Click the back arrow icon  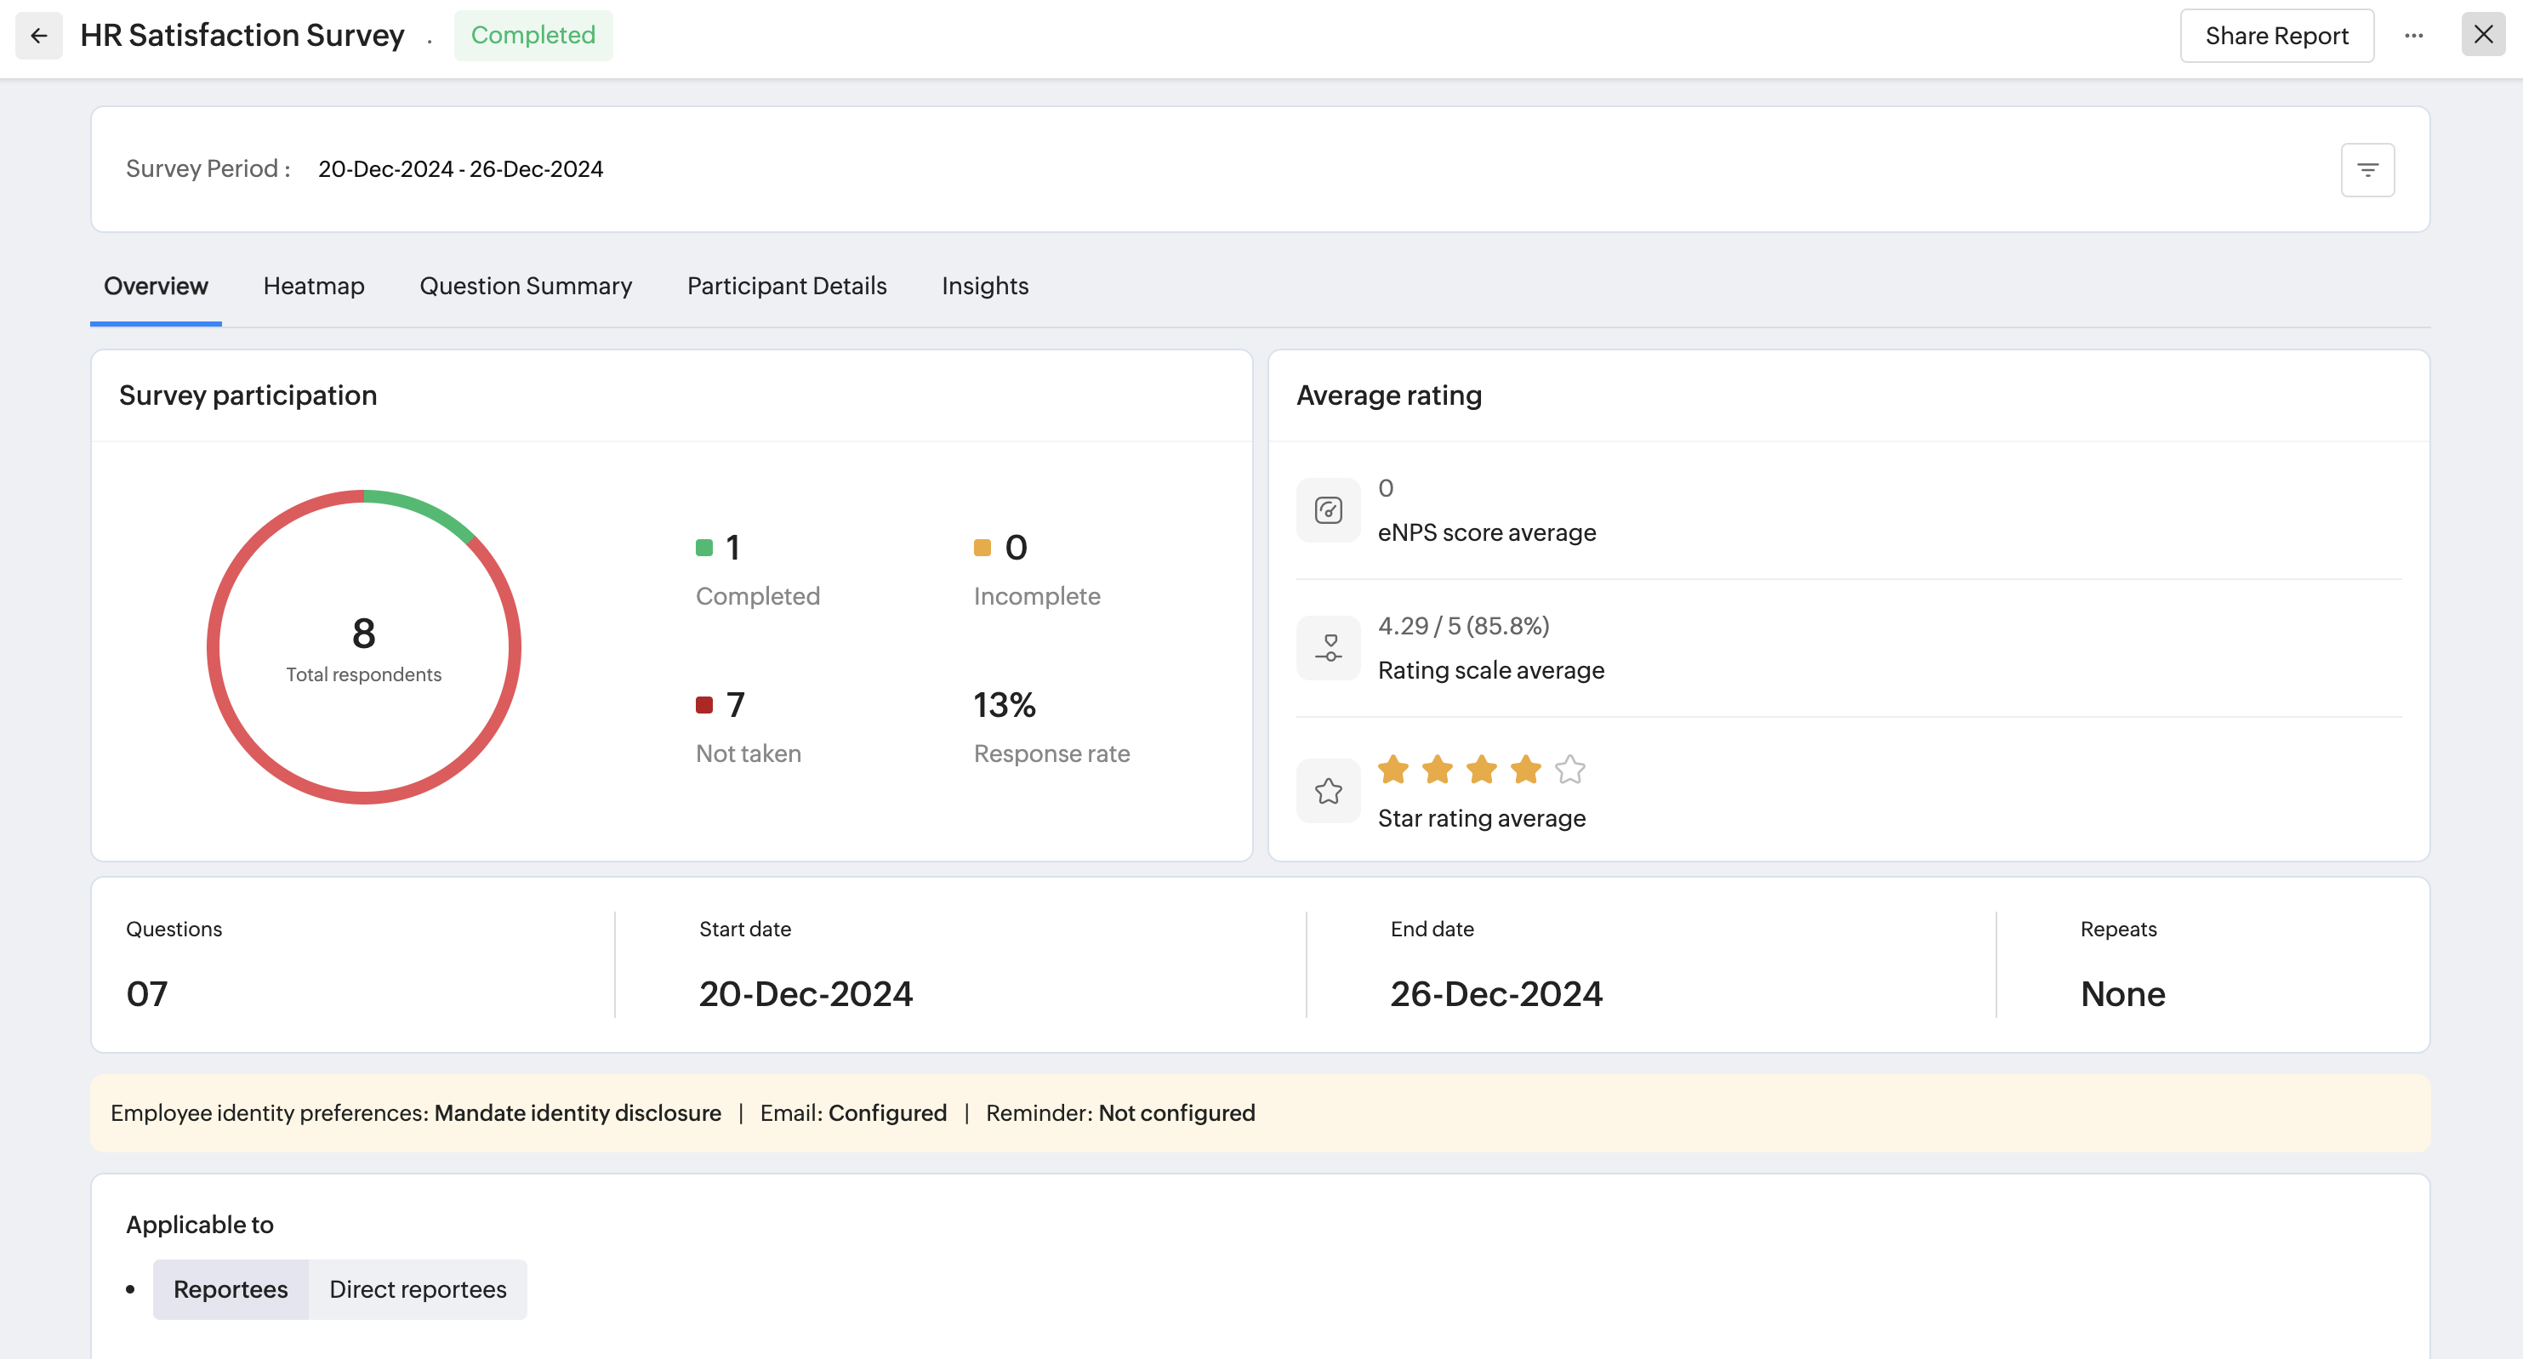(39, 37)
